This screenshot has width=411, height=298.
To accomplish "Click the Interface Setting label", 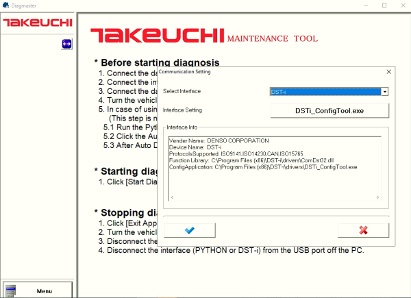I will coord(182,110).
